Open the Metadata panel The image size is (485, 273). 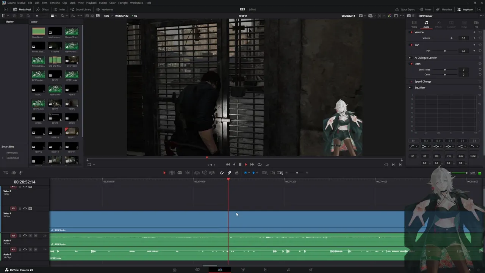click(x=444, y=9)
